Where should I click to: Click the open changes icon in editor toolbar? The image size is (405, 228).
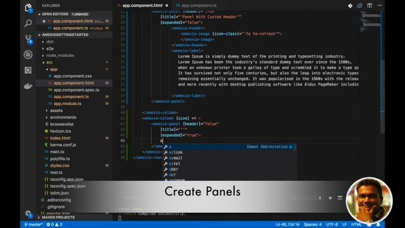coord(359,6)
